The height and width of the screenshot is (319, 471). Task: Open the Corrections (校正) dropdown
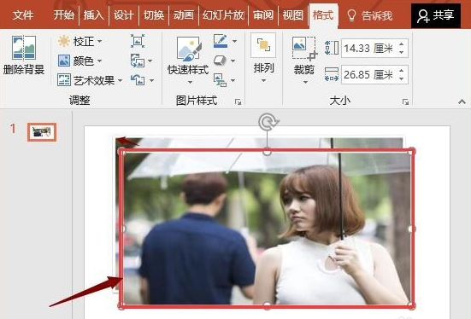pos(80,41)
